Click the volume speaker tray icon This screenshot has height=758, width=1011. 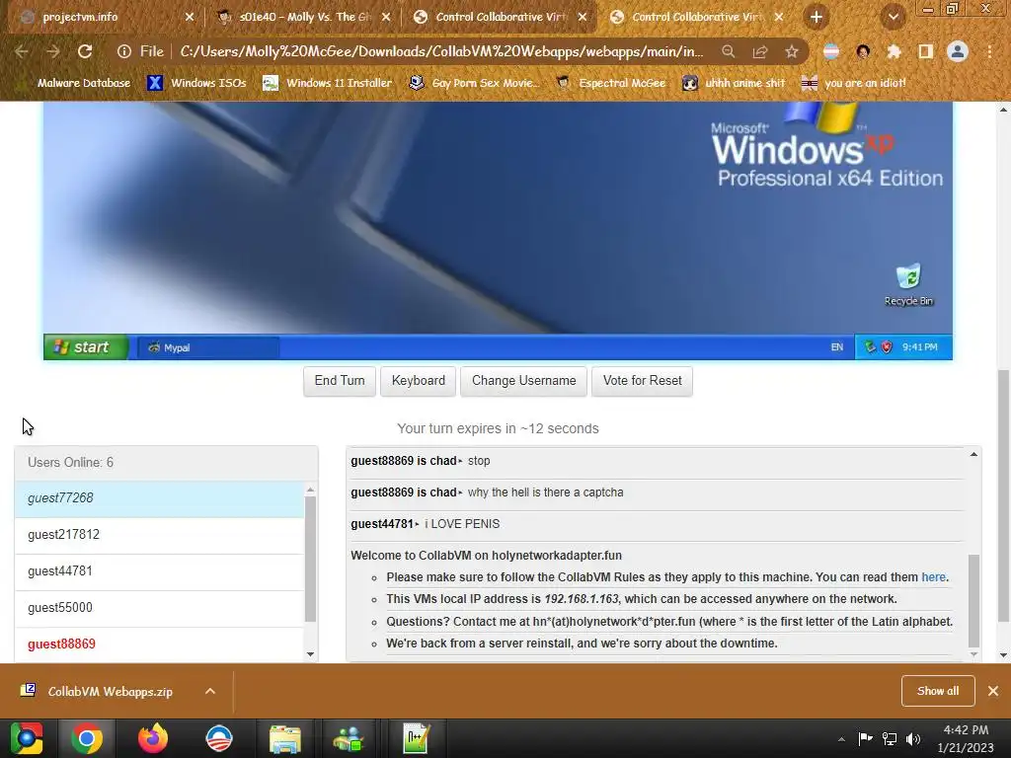tap(913, 738)
